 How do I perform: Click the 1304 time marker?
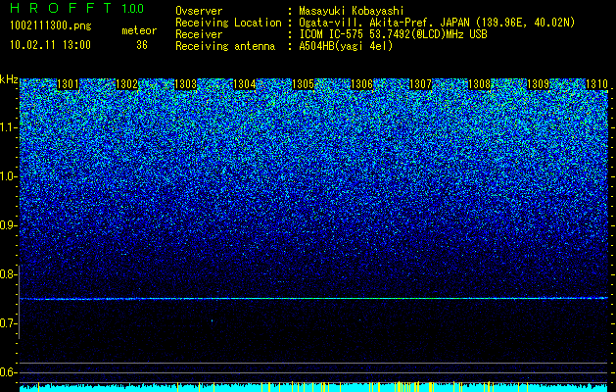[245, 84]
